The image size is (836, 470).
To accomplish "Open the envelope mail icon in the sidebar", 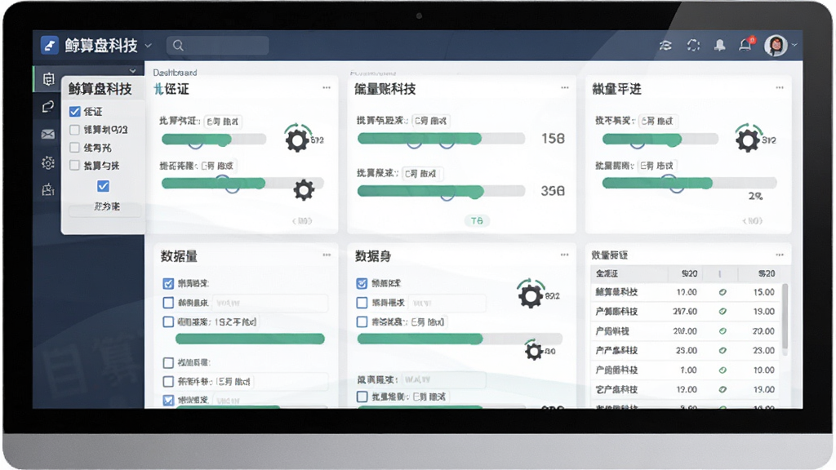I will tap(48, 135).
